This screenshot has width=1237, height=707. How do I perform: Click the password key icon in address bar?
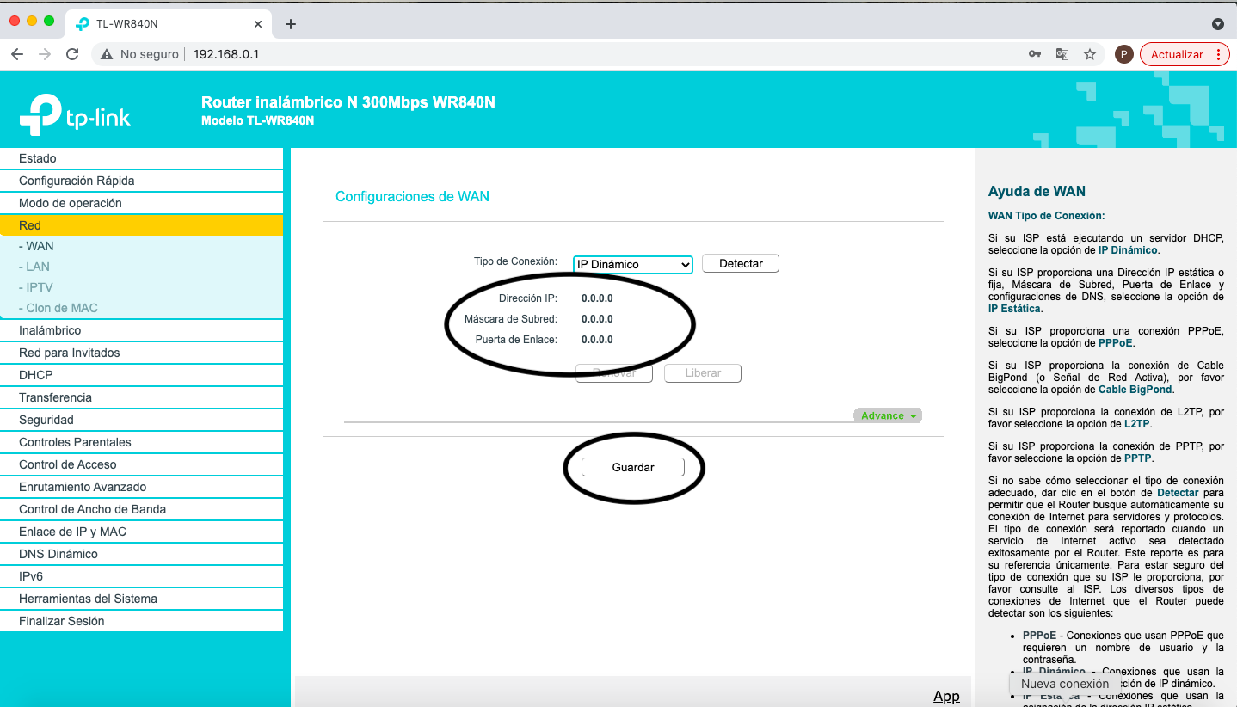coord(1035,54)
